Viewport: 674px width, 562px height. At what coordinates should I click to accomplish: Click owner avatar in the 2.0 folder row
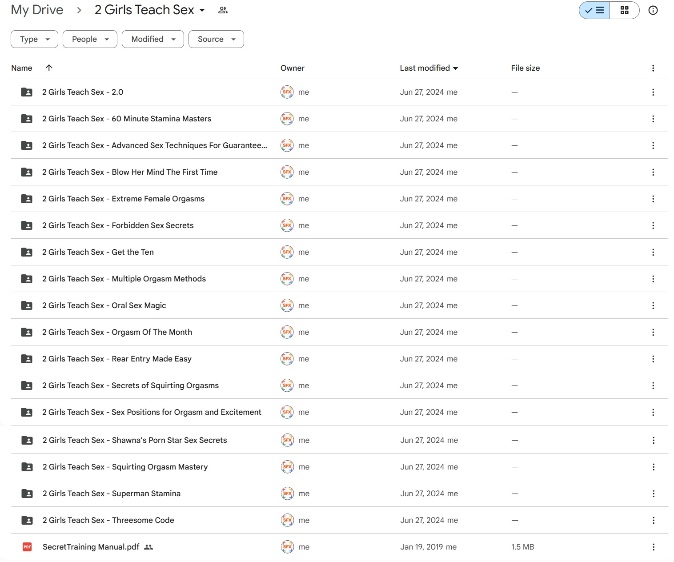tap(287, 92)
